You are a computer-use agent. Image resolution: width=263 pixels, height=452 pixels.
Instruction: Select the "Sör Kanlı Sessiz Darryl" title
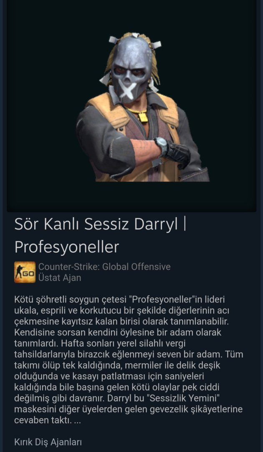pyautogui.click(x=96, y=225)
